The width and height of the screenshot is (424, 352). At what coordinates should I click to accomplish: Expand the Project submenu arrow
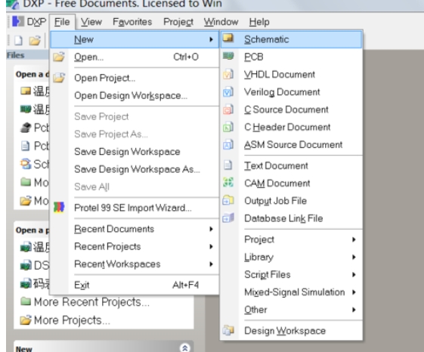tap(354, 239)
